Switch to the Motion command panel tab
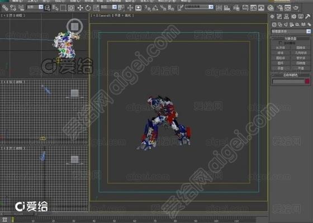 pos(293,17)
